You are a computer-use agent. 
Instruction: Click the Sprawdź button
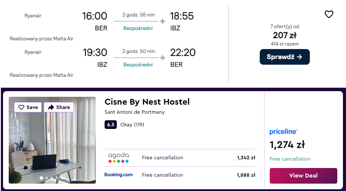[x=285, y=57]
